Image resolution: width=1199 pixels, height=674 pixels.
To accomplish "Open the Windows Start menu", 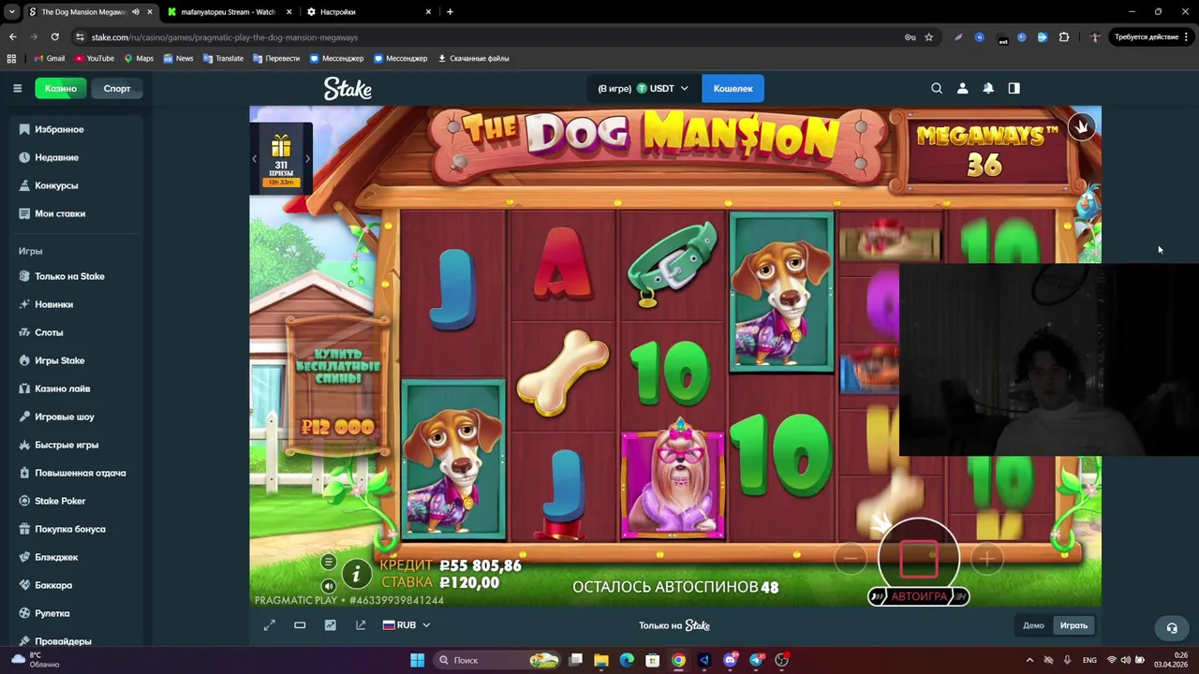I will (x=417, y=660).
